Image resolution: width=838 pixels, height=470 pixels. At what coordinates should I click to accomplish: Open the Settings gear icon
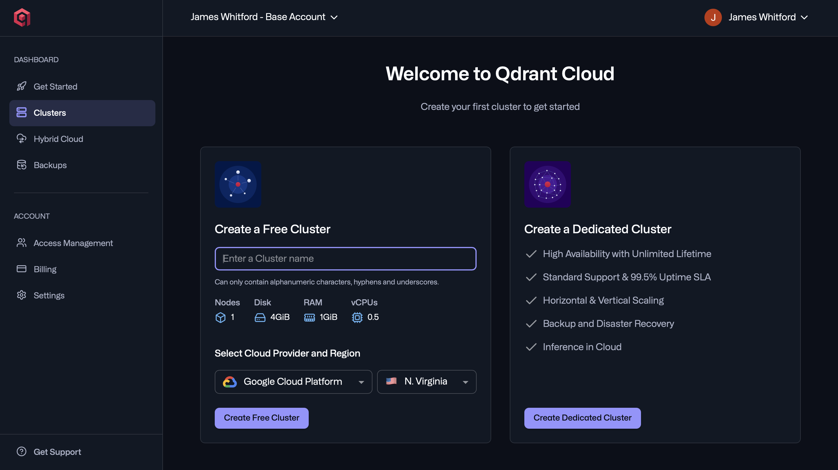22,295
